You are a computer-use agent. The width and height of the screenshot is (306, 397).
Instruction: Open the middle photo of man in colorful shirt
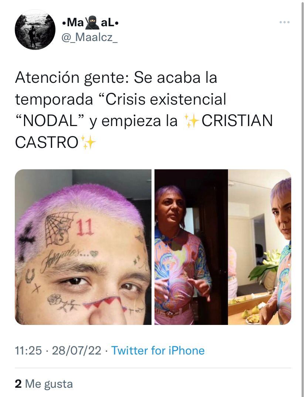click(191, 247)
